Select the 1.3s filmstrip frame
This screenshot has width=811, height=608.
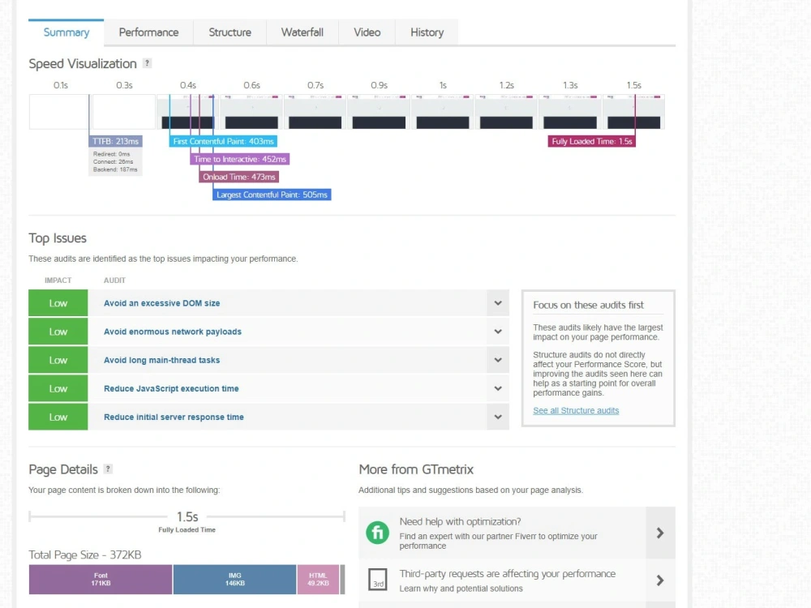tap(570, 112)
